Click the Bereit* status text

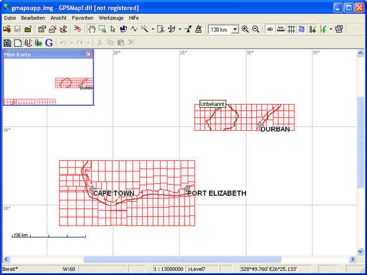tap(10, 269)
